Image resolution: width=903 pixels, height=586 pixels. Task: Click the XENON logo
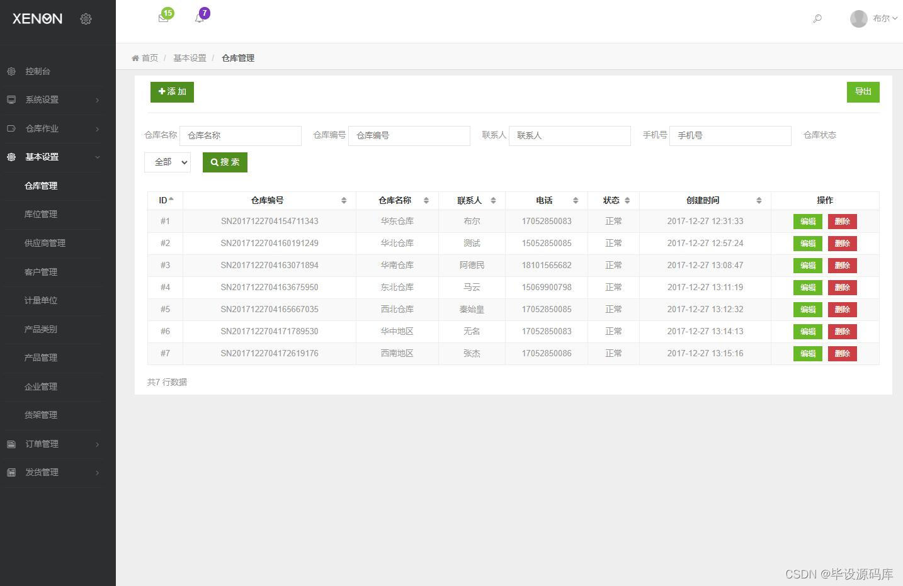click(37, 19)
